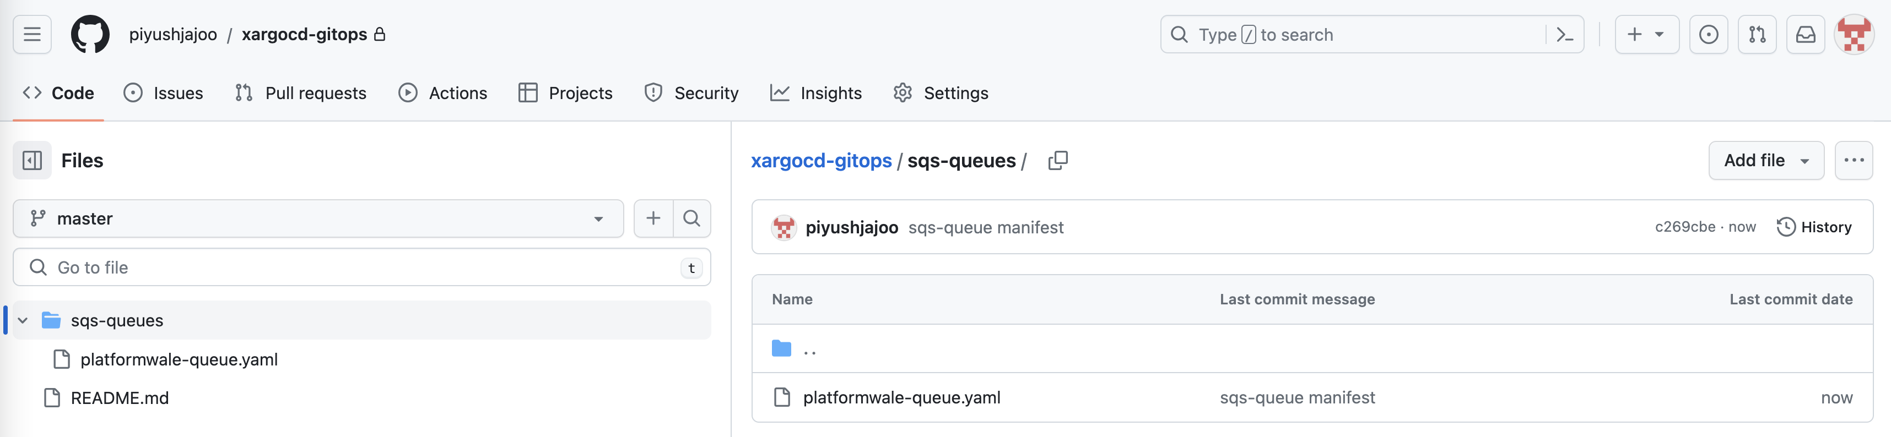Open platformwale-queue.yaml in the file tree
Image resolution: width=1891 pixels, height=437 pixels.
[x=179, y=359]
